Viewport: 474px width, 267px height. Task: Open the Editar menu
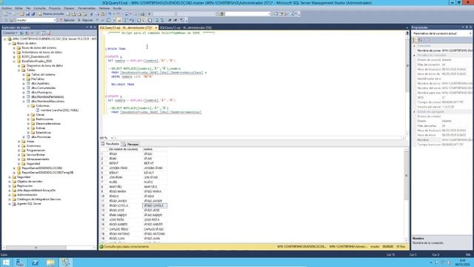pyautogui.click(x=19, y=8)
